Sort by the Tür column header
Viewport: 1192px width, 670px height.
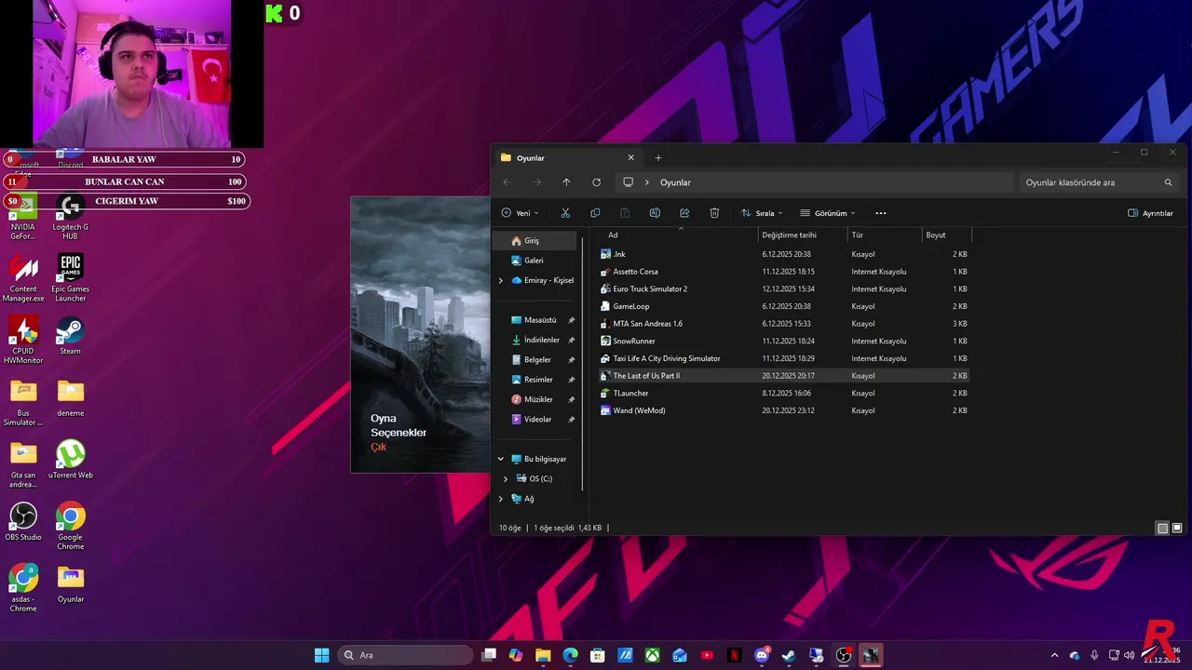[x=858, y=235]
